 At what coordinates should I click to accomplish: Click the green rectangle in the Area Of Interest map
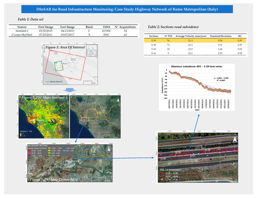coord(59,66)
